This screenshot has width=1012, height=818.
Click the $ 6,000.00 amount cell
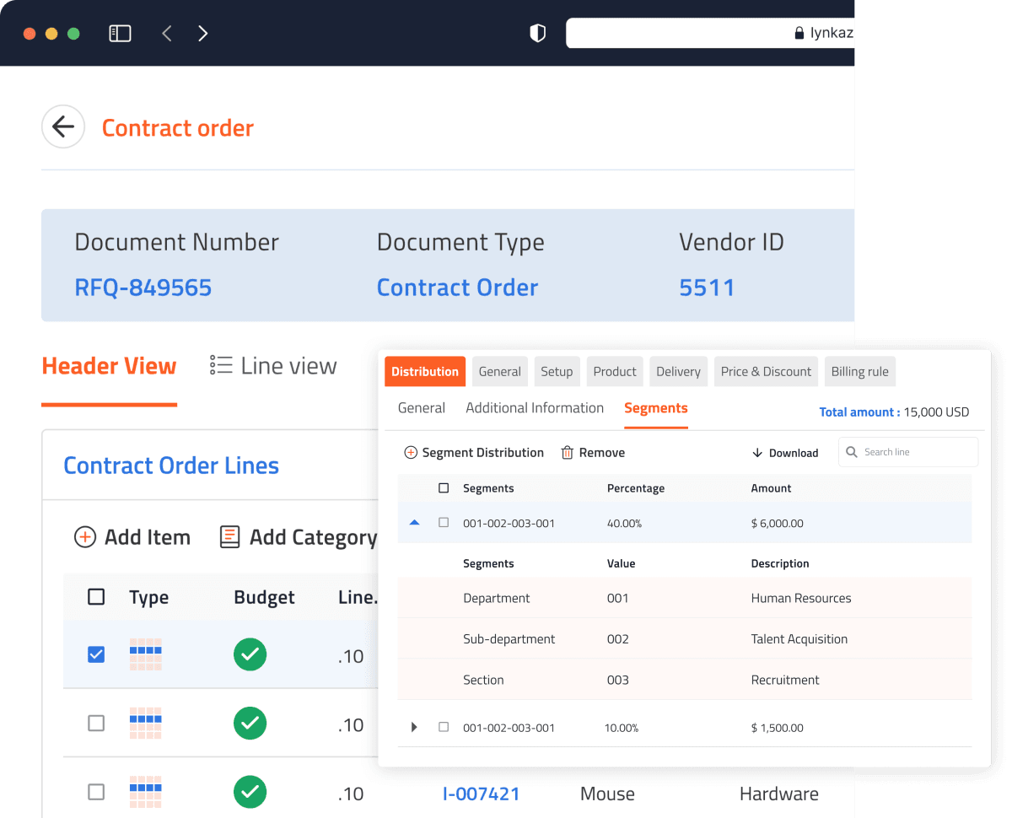[778, 523]
